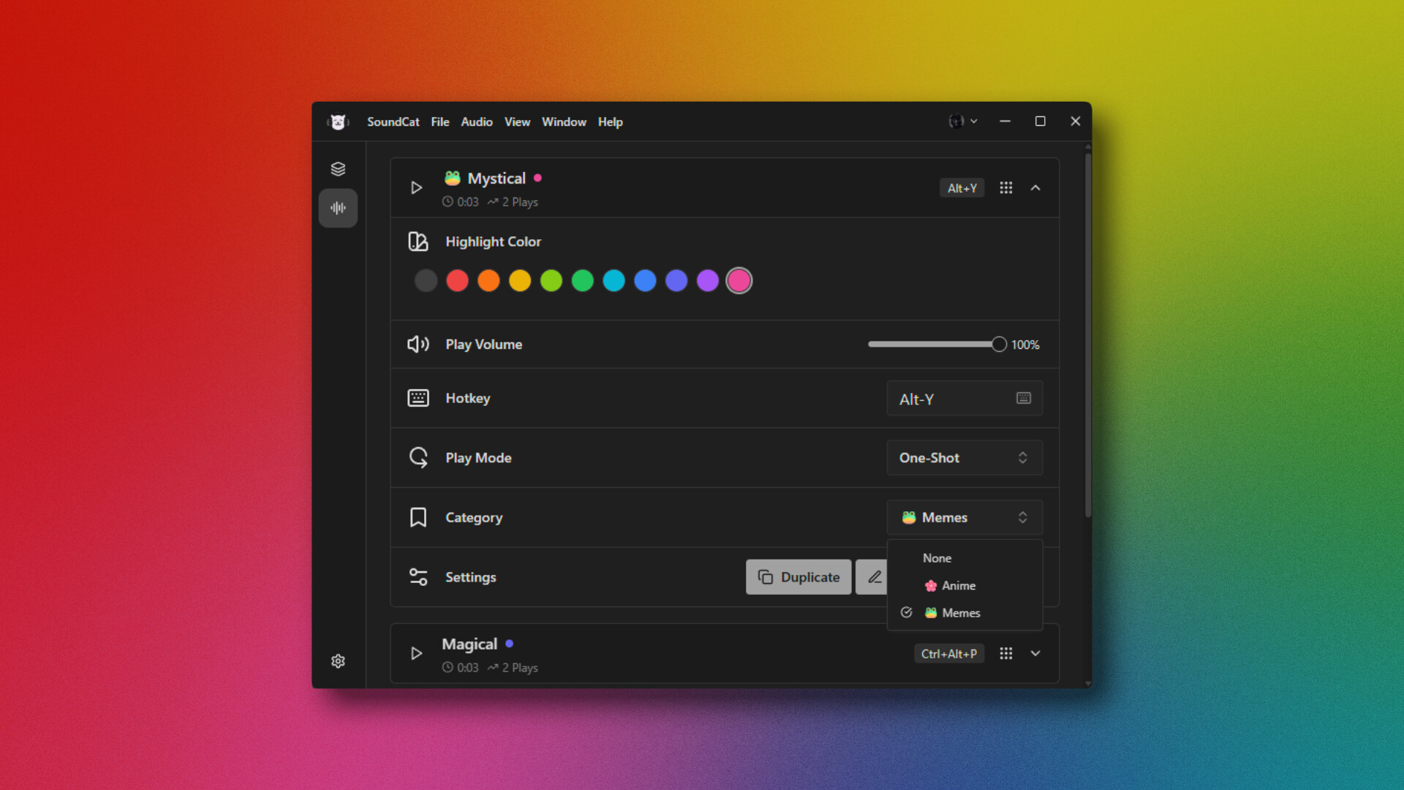Click the grid drag handle beside Alt+Y

point(1005,187)
